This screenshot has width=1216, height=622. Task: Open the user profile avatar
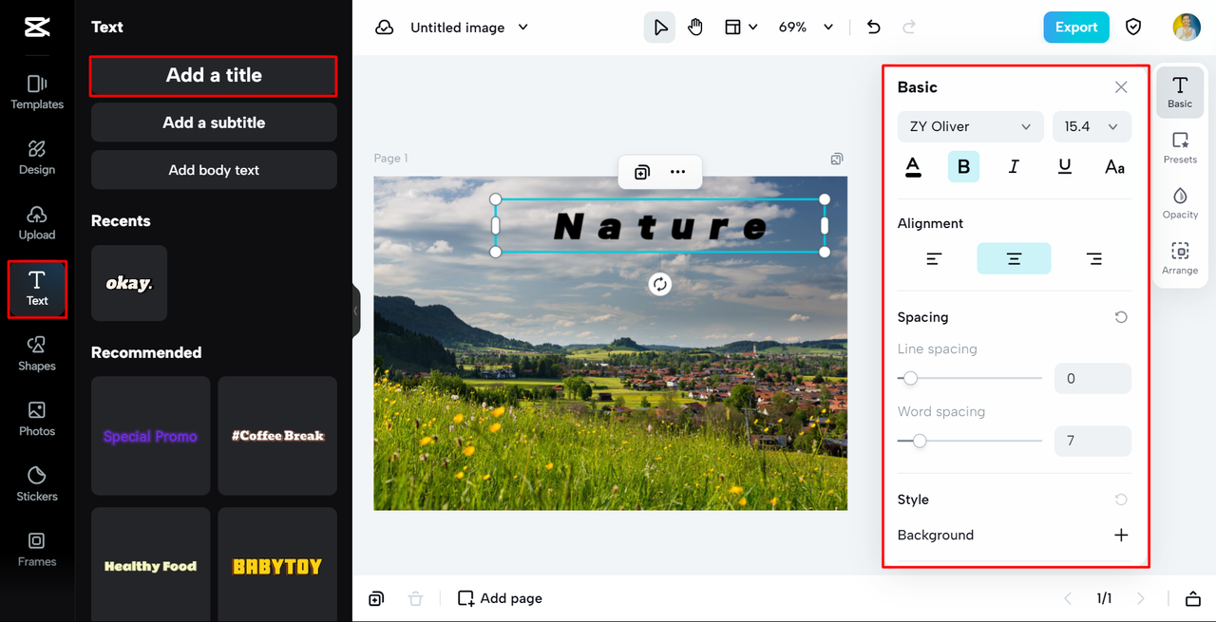(x=1187, y=27)
